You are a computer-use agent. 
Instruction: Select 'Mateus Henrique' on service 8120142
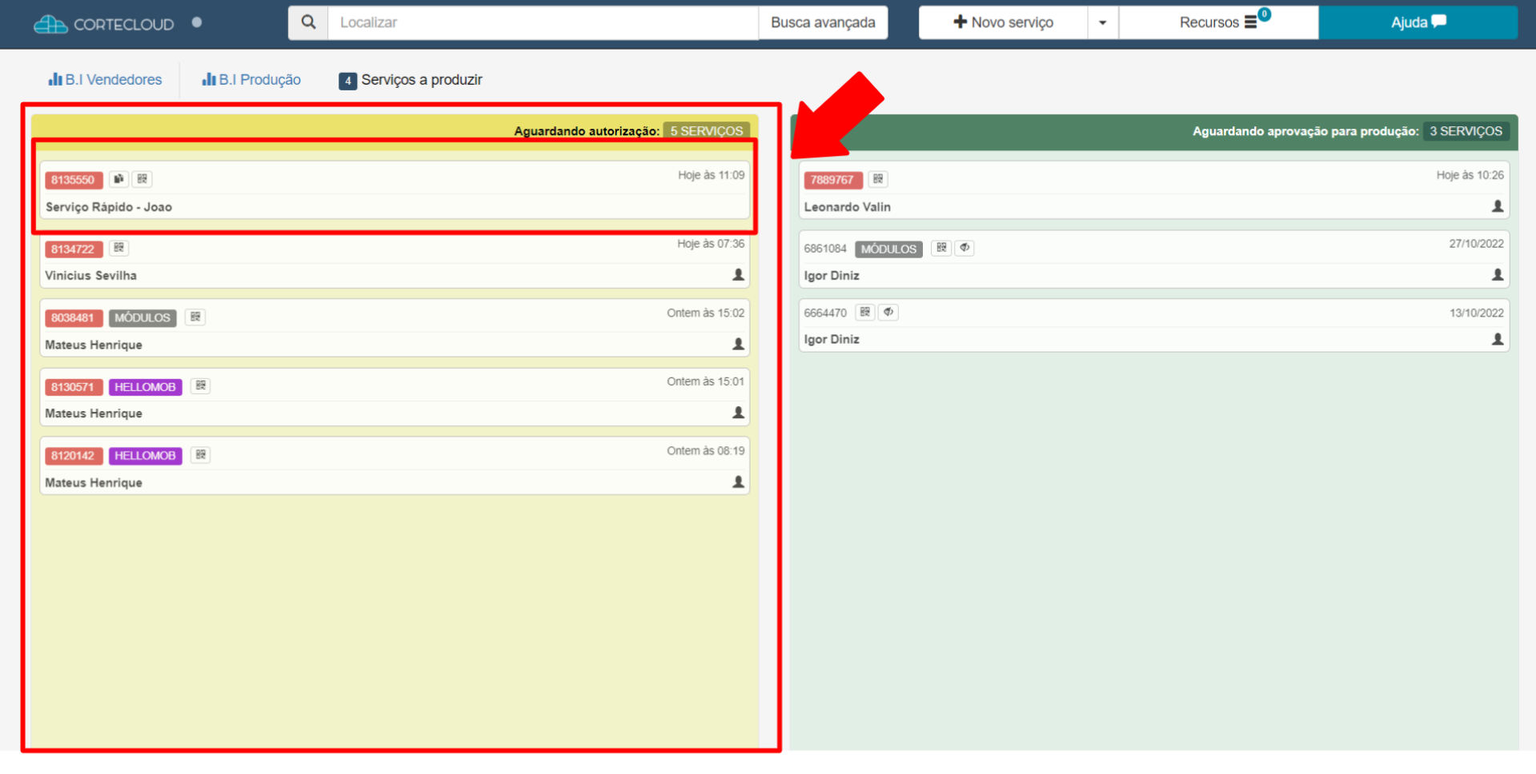point(94,482)
